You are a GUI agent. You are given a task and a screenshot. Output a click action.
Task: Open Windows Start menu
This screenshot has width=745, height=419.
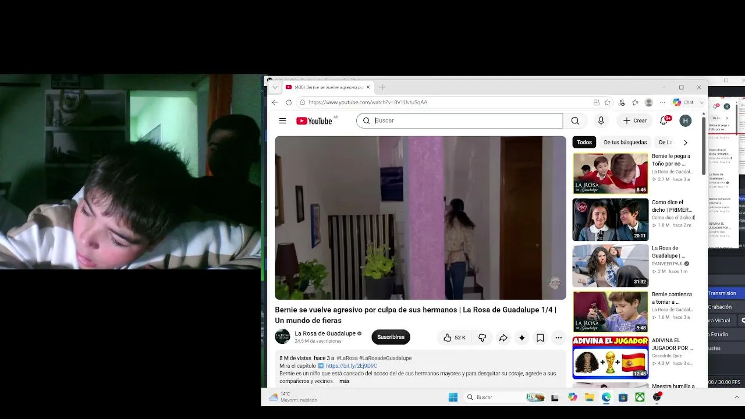(453, 397)
